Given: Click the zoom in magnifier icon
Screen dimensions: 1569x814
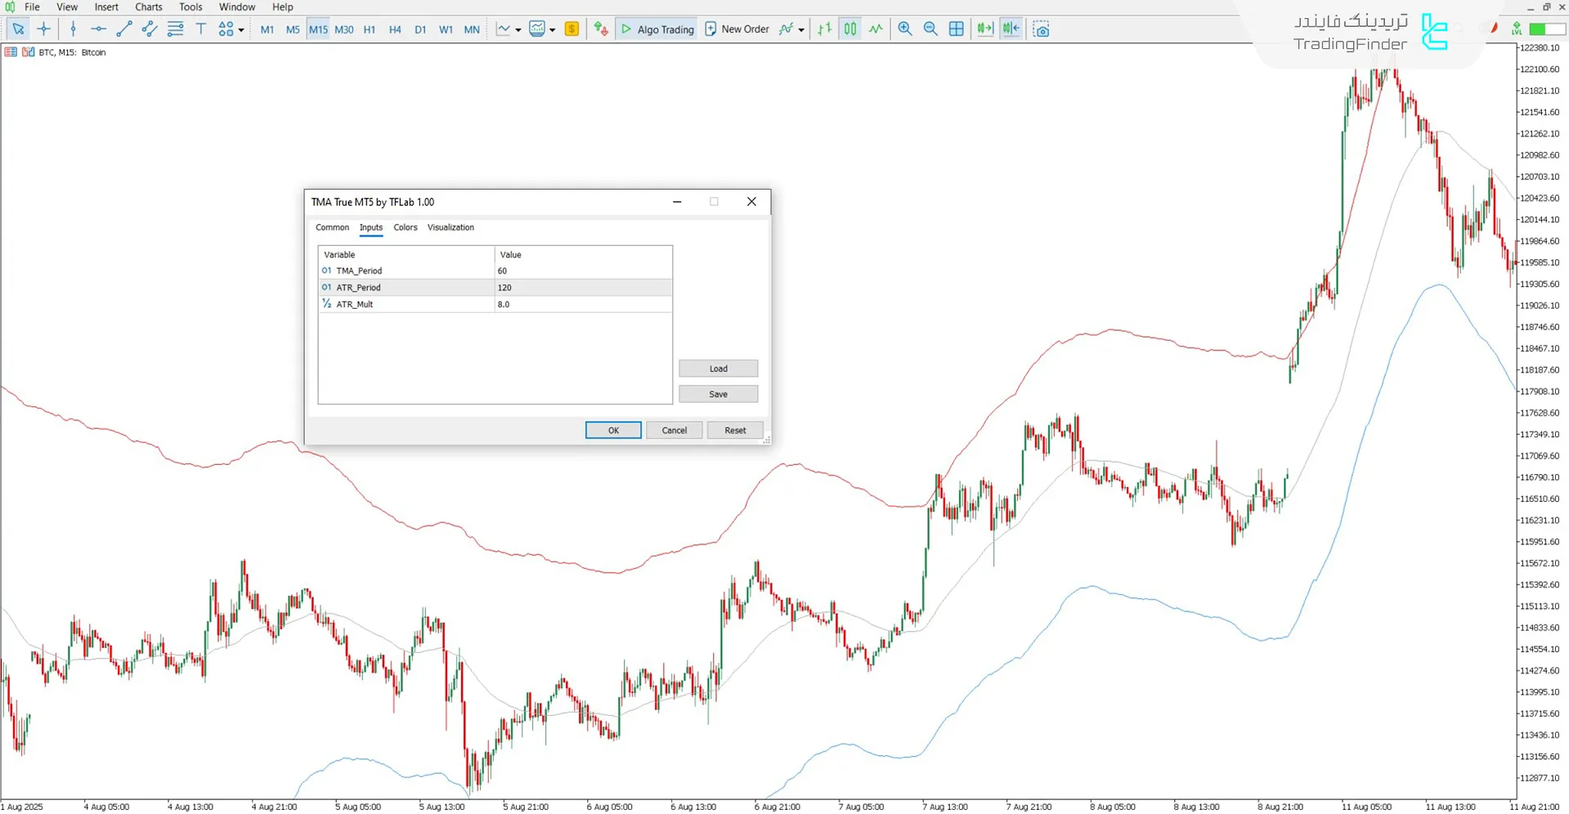Looking at the screenshot, I should pos(905,29).
